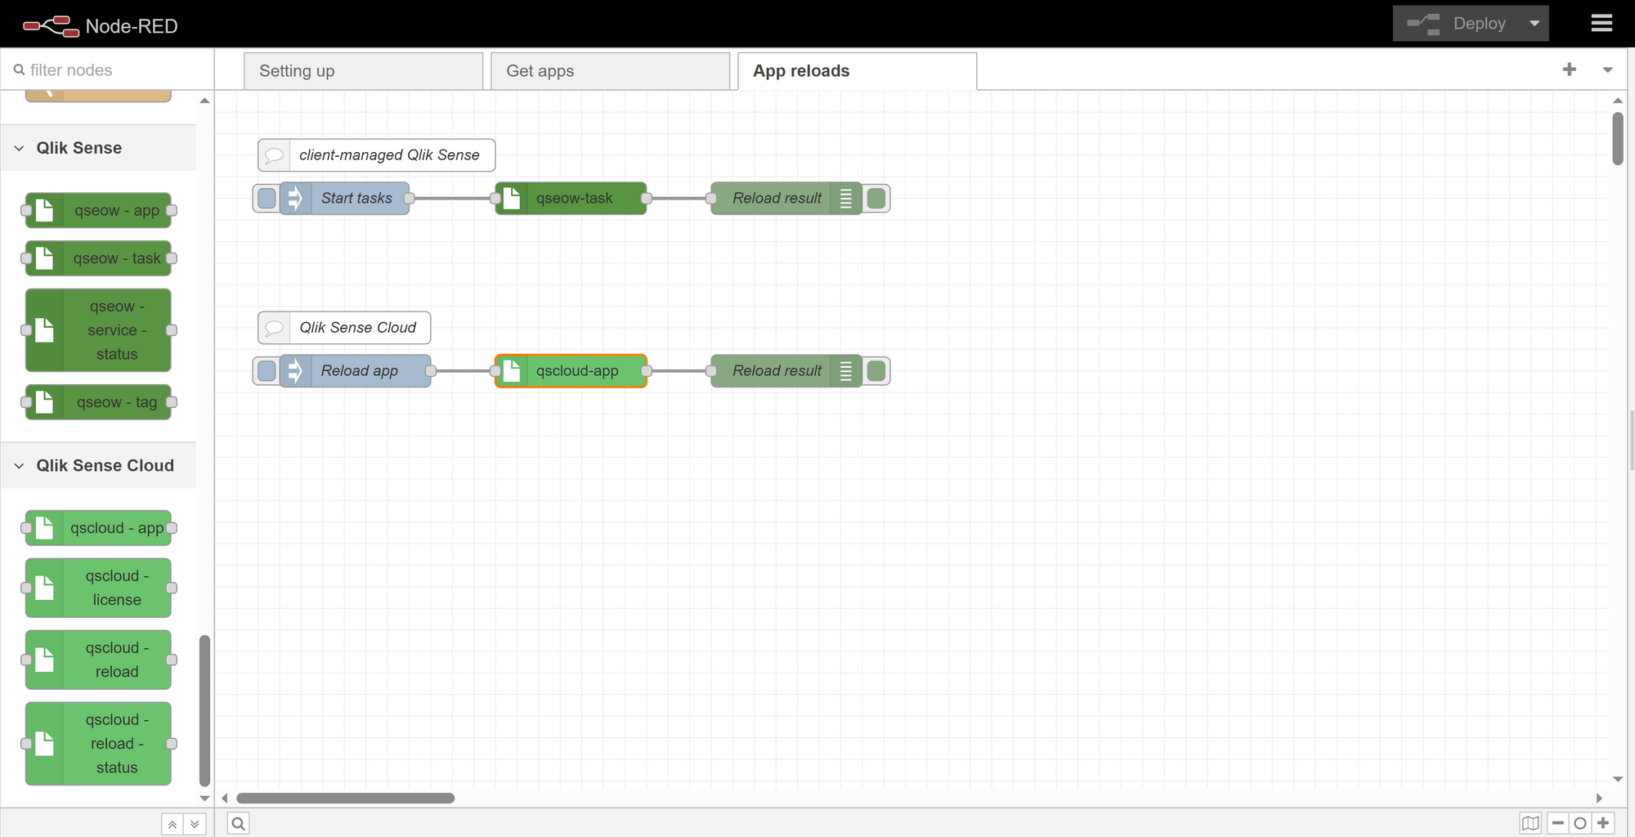Select the qseow - app palette node
The image size is (1635, 837).
98,210
